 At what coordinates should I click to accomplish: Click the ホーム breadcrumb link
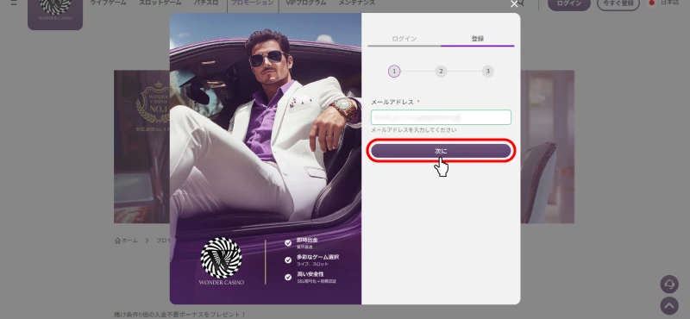coord(126,241)
